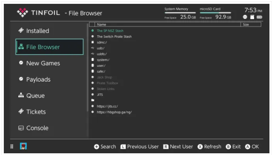Open the sdmc:/ location
The image size is (272, 155).
(x=102, y=42)
